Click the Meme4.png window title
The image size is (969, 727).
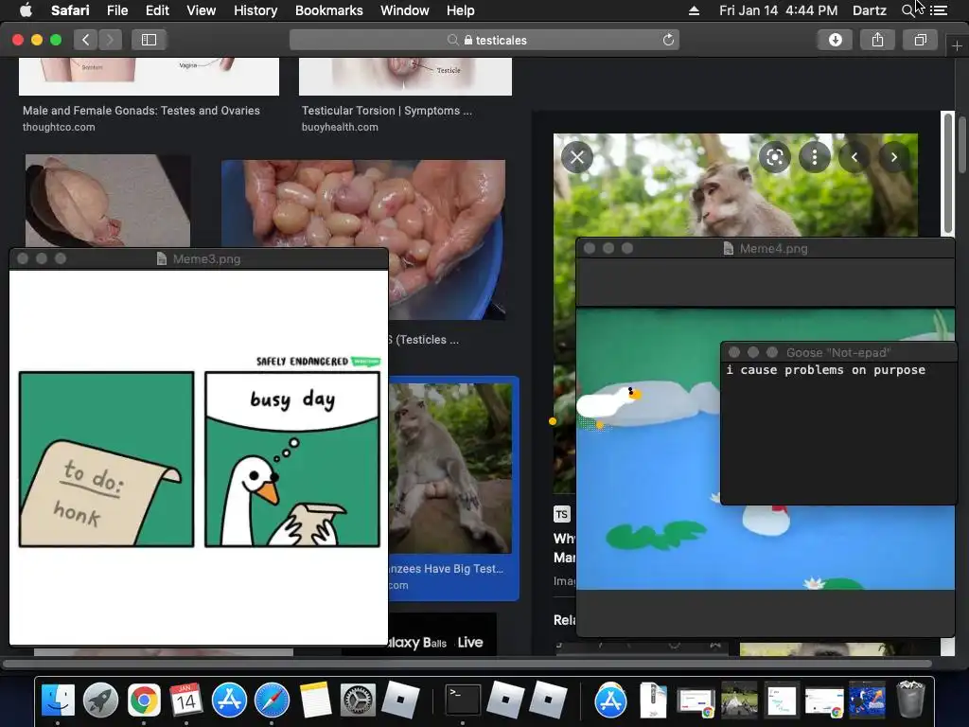click(x=774, y=249)
